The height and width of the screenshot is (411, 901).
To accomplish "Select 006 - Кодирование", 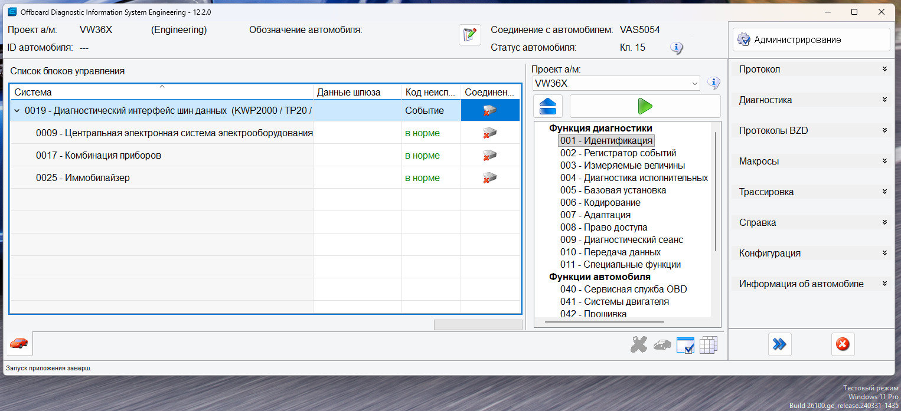I will pyautogui.click(x=600, y=202).
